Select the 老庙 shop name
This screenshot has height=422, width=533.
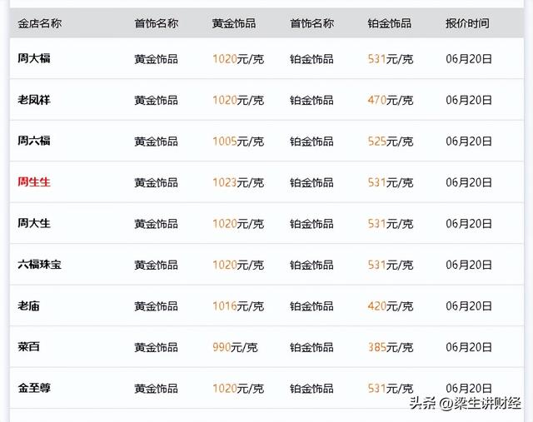pyautogui.click(x=28, y=305)
